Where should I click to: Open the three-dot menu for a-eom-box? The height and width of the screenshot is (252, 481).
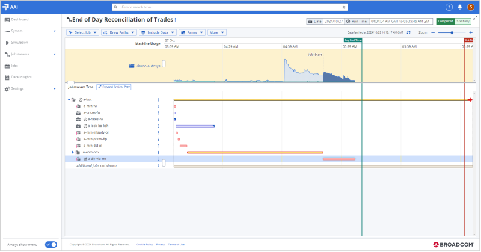(x=158, y=152)
